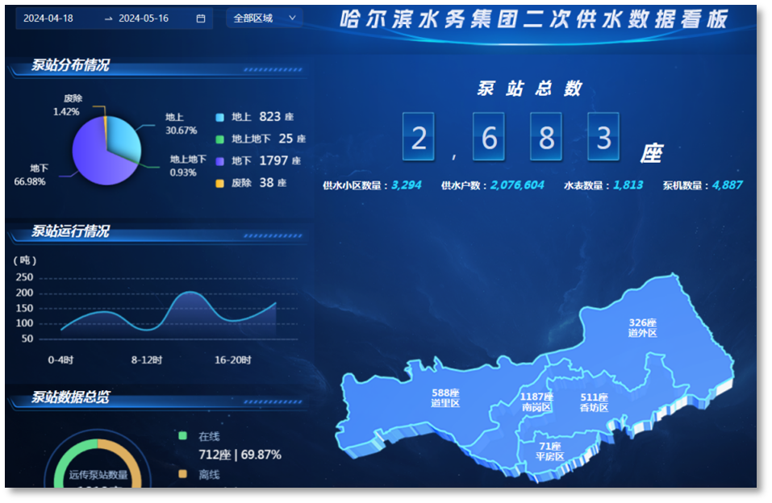Image resolution: width=772 pixels, height=503 pixels.
Task: Click the 66.98% pie label
Action: (30, 181)
